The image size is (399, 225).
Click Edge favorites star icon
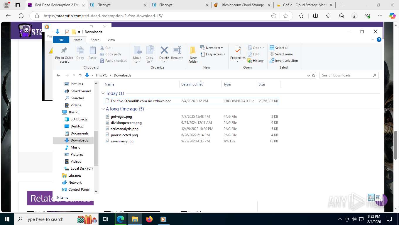pos(286,16)
